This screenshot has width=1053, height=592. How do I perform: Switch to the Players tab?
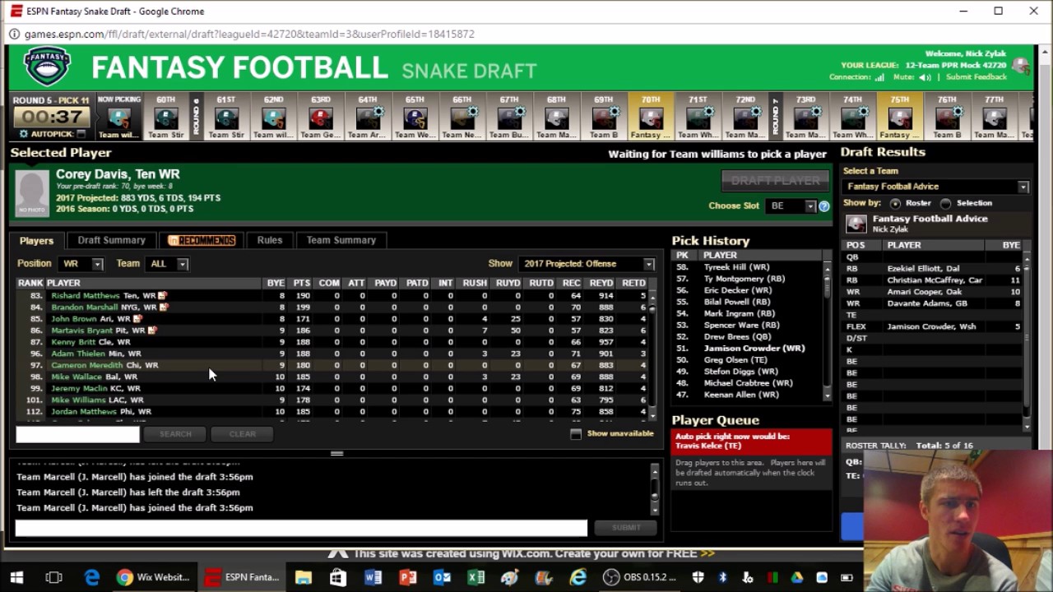[x=36, y=240]
